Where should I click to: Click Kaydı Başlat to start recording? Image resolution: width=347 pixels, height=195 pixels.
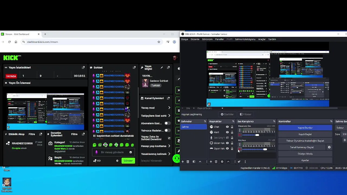coord(305,134)
